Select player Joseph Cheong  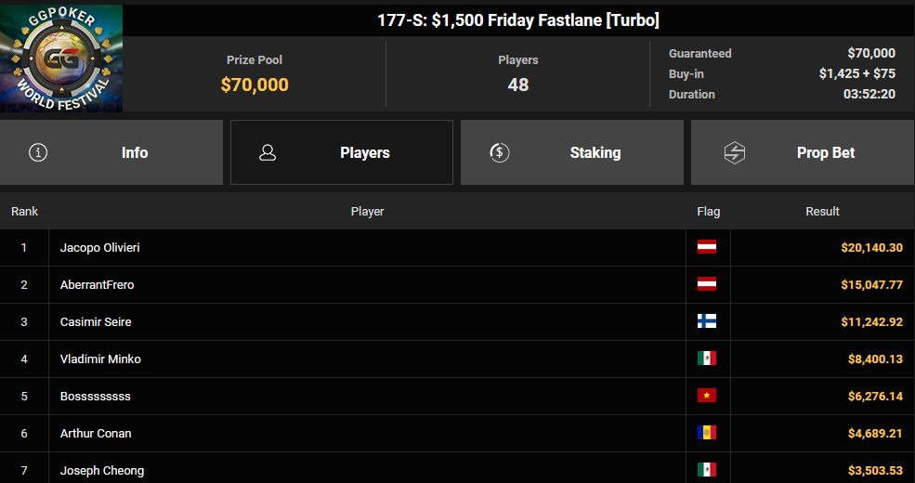[102, 470]
